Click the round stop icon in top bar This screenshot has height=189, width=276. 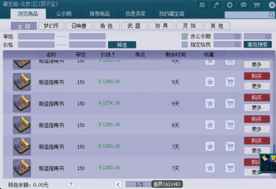[x=230, y=5]
